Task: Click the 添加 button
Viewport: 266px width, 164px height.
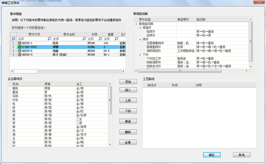Action: click(x=128, y=82)
